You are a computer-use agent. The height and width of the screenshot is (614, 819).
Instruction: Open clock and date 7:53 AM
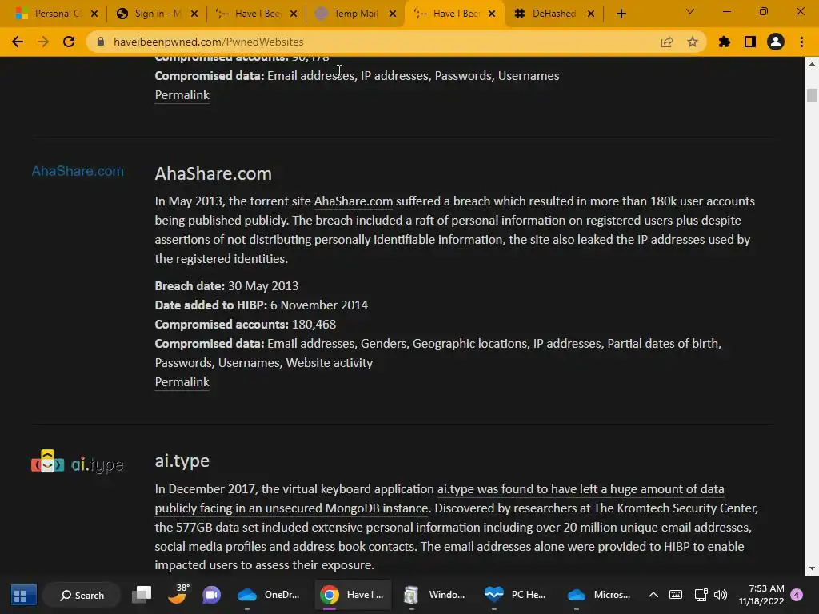pyautogui.click(x=761, y=595)
